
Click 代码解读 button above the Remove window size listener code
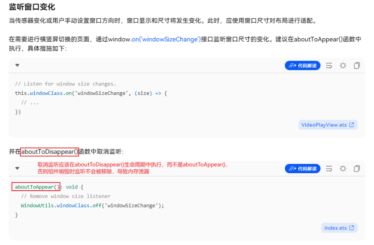[x=302, y=169]
